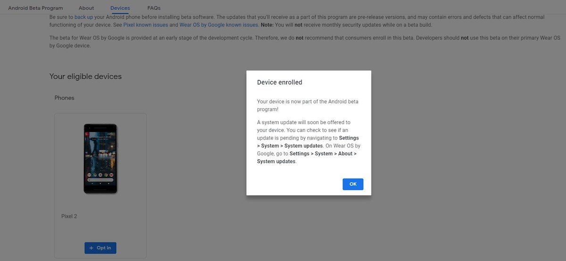
Task: Click the Pixel 2 phone image
Action: 100,159
